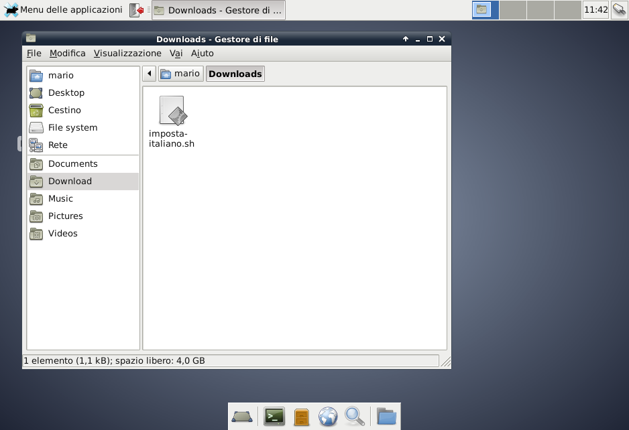Open Pictures folder in sidebar

click(83, 216)
